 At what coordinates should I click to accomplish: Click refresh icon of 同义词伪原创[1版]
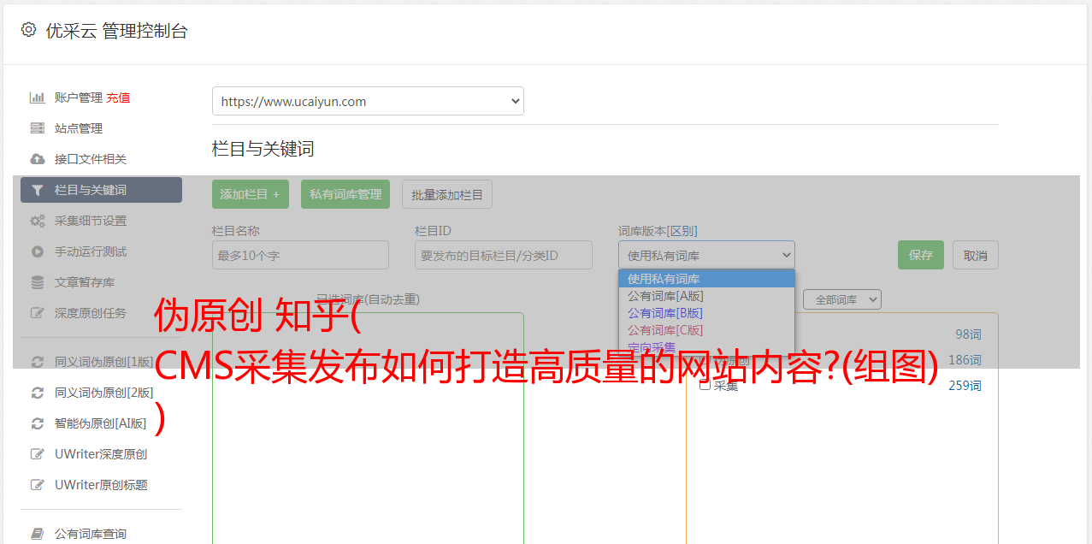[37, 362]
